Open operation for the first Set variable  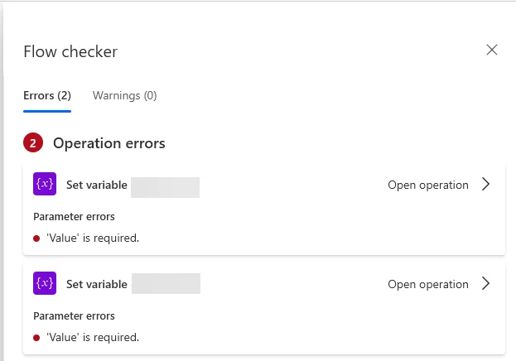click(427, 185)
